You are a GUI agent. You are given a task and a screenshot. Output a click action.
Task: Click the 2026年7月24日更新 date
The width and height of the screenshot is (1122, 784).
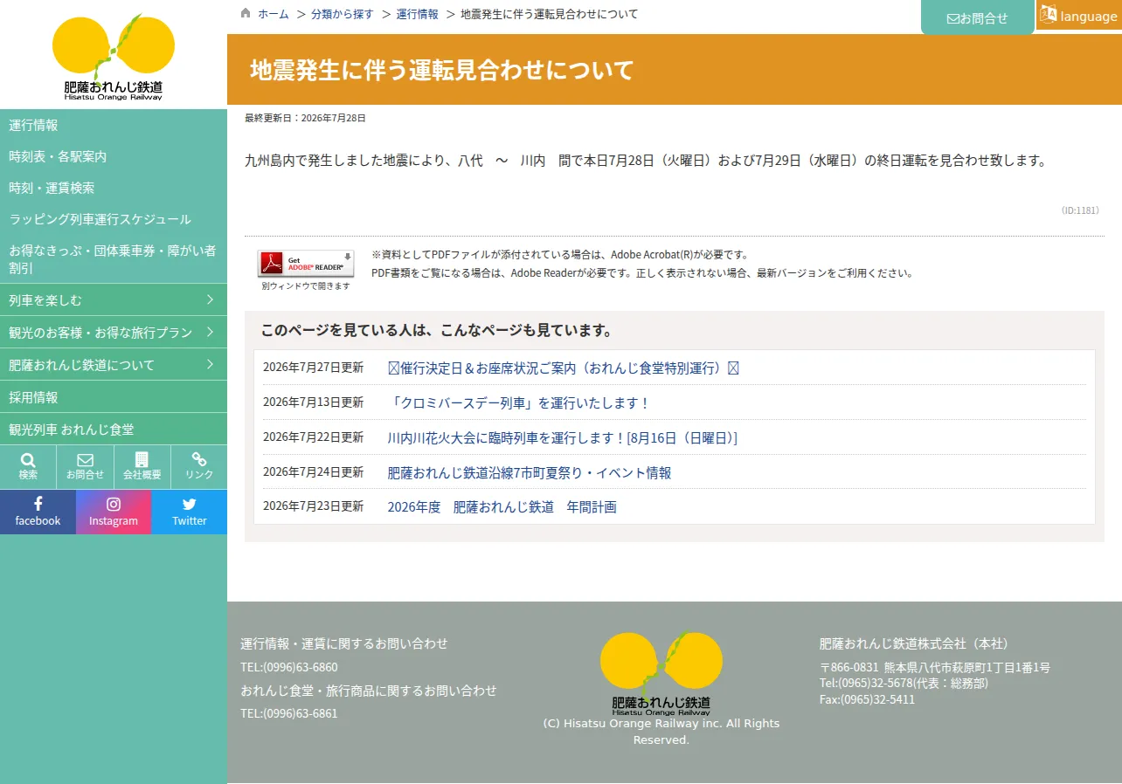(313, 472)
